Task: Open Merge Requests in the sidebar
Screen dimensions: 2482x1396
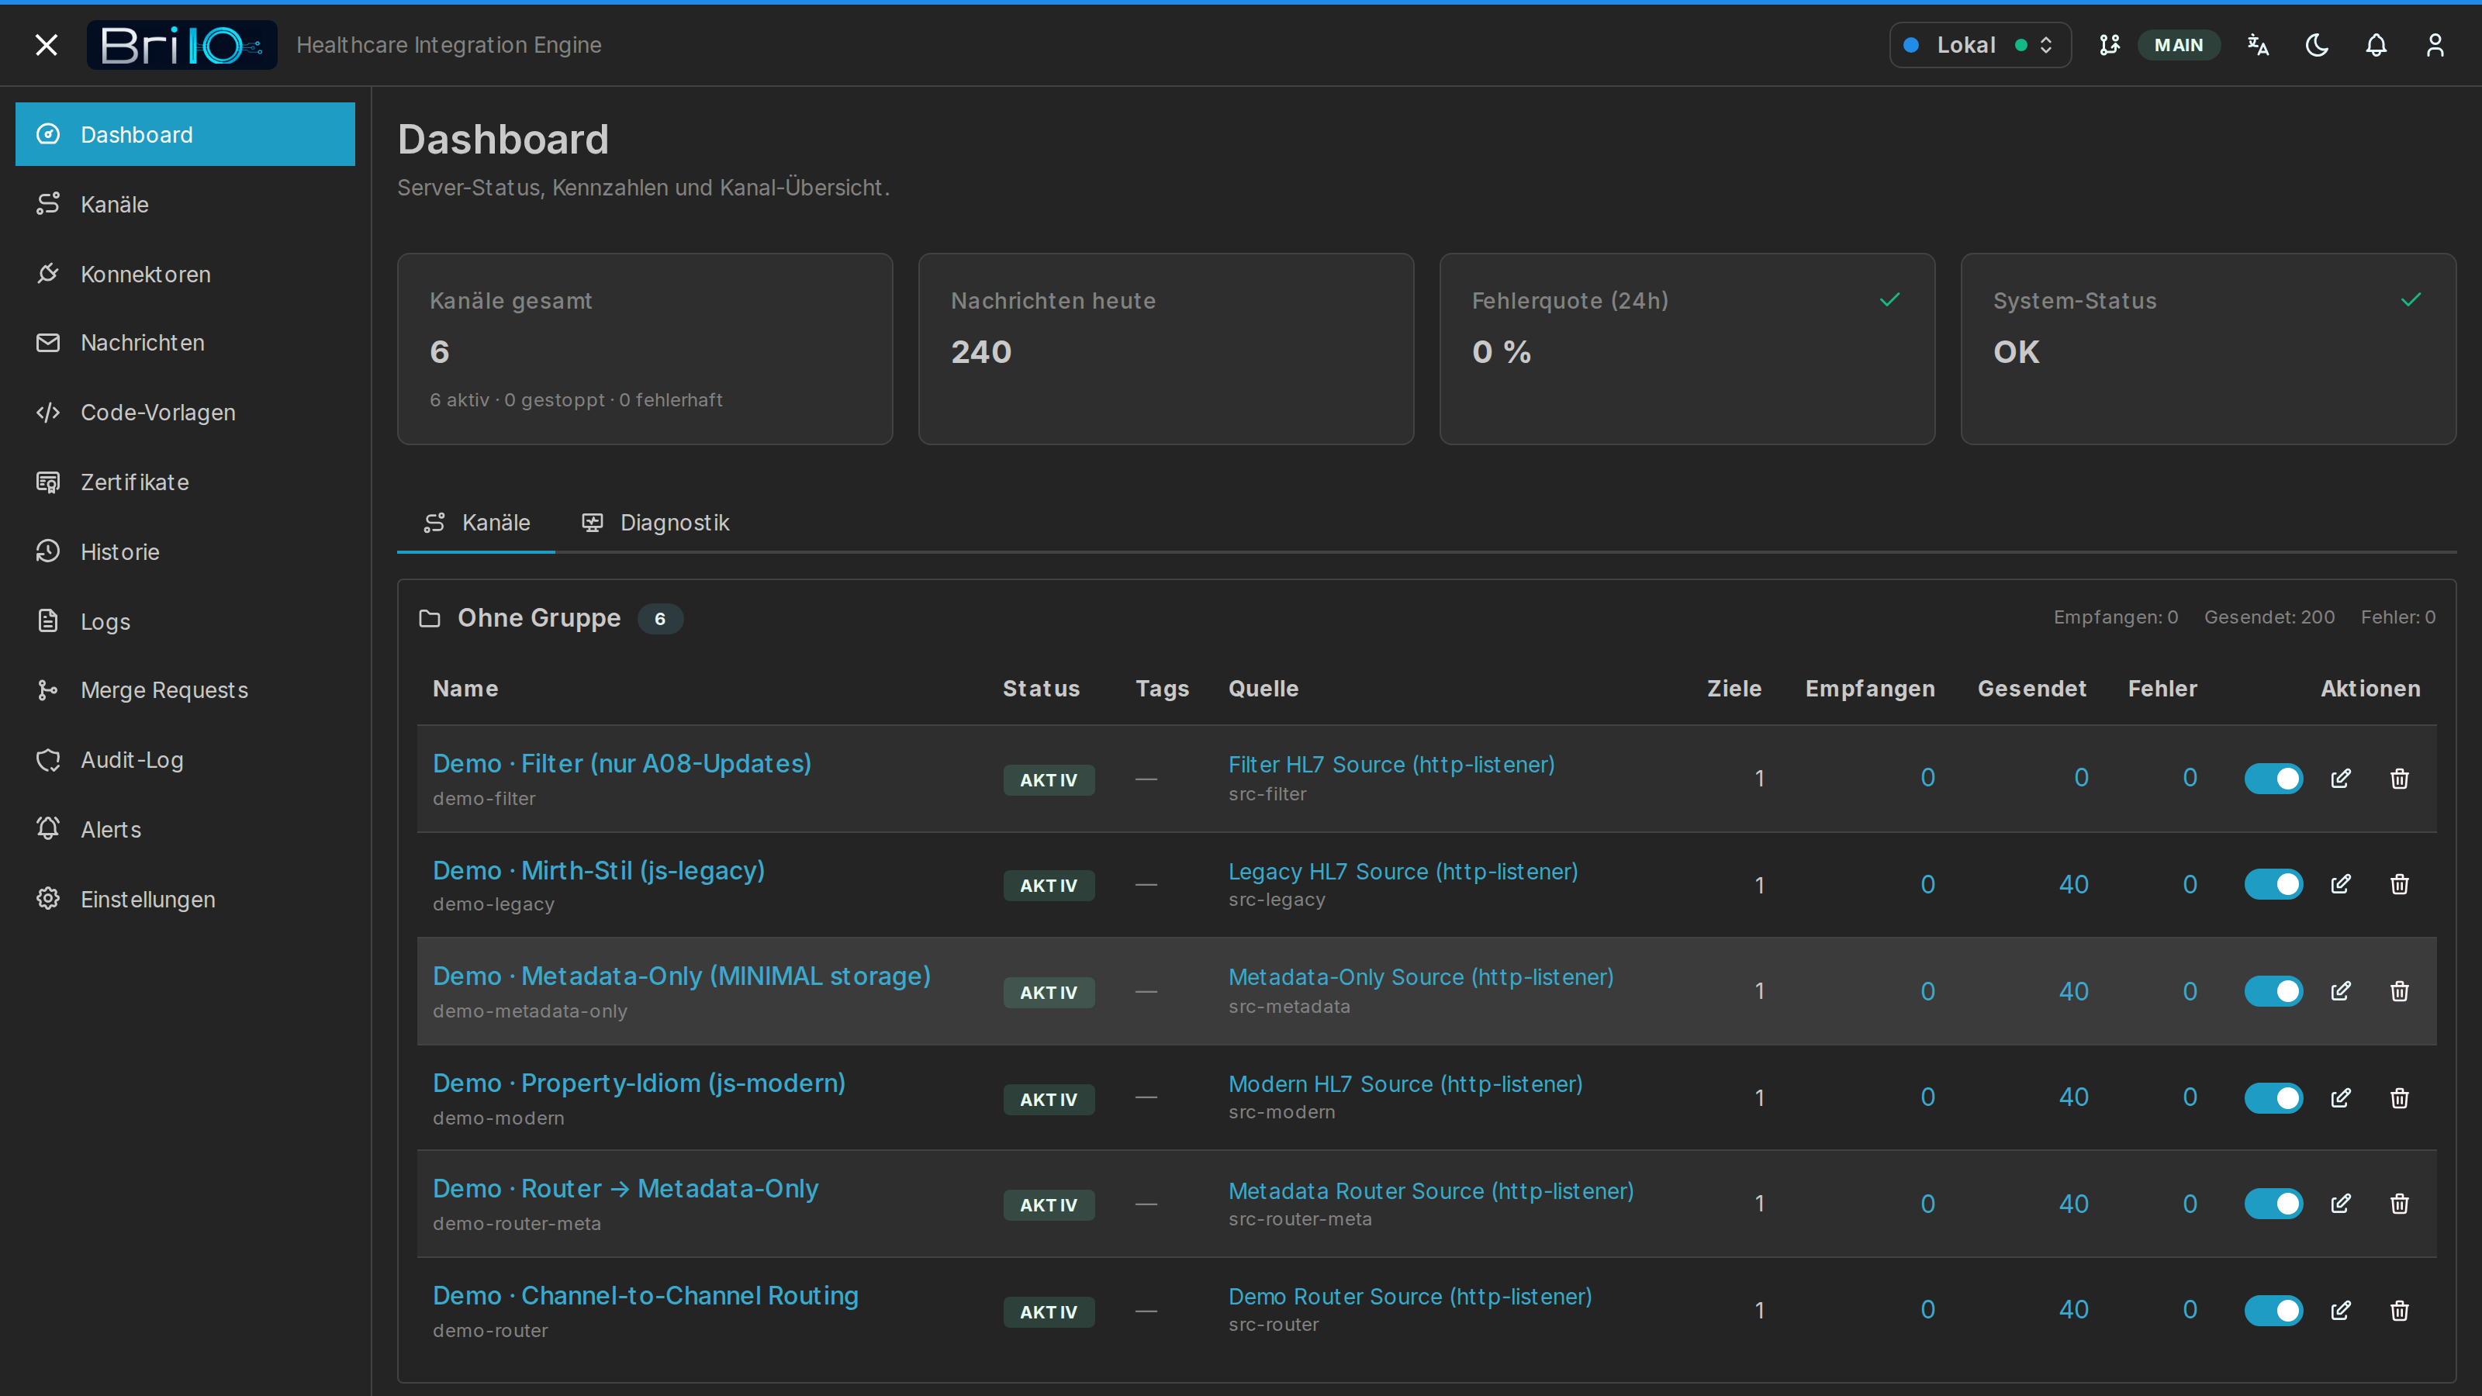Action: pyautogui.click(x=185, y=689)
